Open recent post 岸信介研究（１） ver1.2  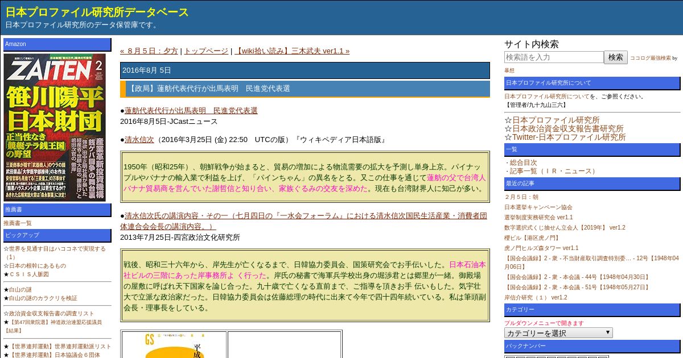(536, 297)
